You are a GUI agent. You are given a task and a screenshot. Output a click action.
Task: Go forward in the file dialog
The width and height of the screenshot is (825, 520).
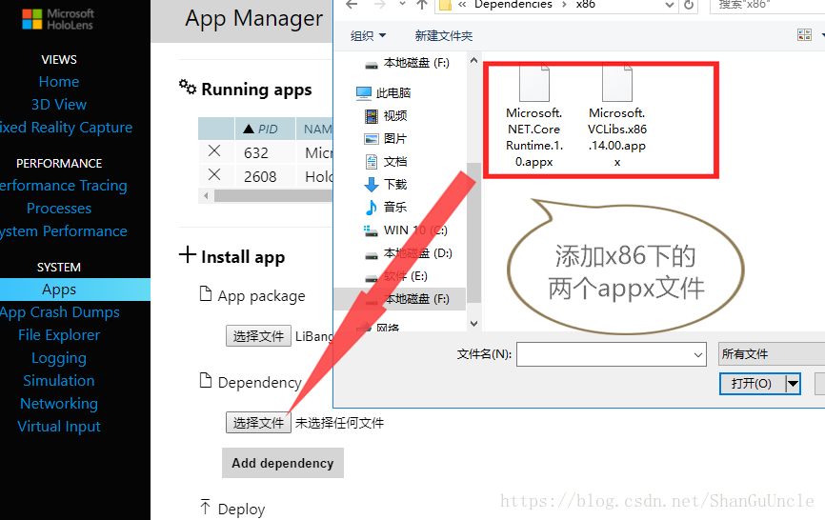point(379,4)
